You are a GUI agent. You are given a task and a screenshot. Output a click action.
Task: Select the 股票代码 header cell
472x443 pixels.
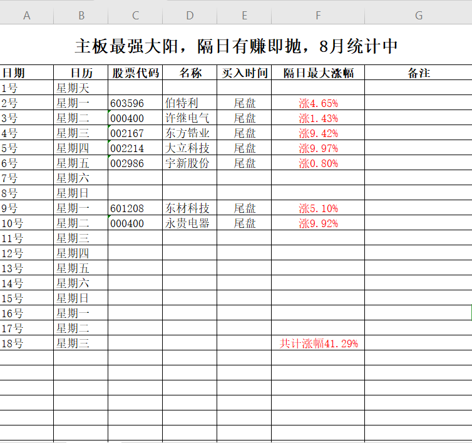[x=135, y=73]
